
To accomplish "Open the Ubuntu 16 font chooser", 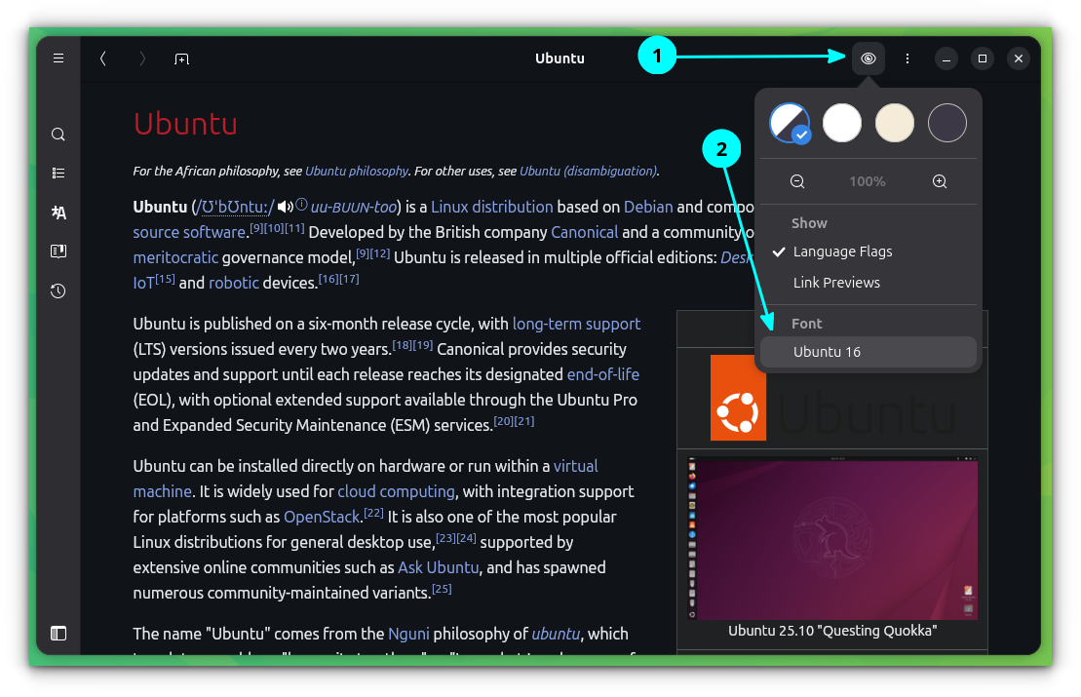I will [868, 352].
